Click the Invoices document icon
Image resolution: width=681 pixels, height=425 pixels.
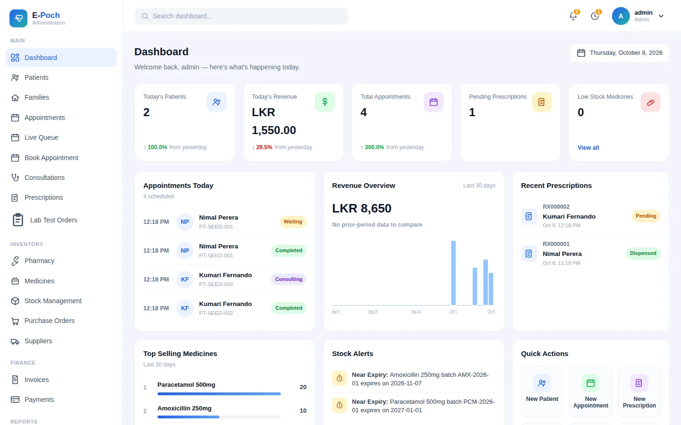click(x=15, y=380)
